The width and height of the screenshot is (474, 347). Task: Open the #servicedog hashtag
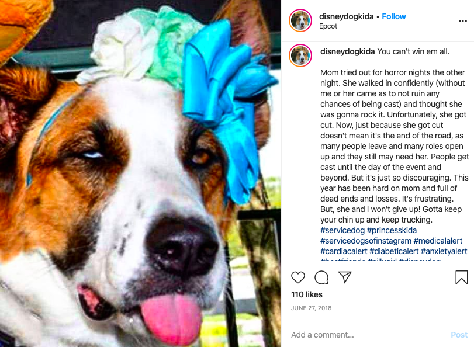point(342,230)
